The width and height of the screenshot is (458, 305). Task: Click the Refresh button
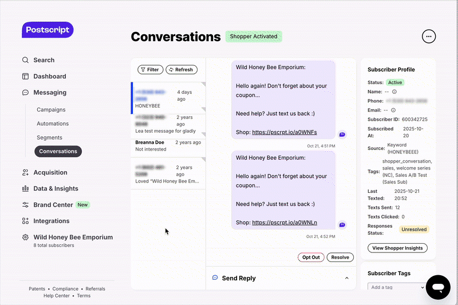(x=181, y=70)
